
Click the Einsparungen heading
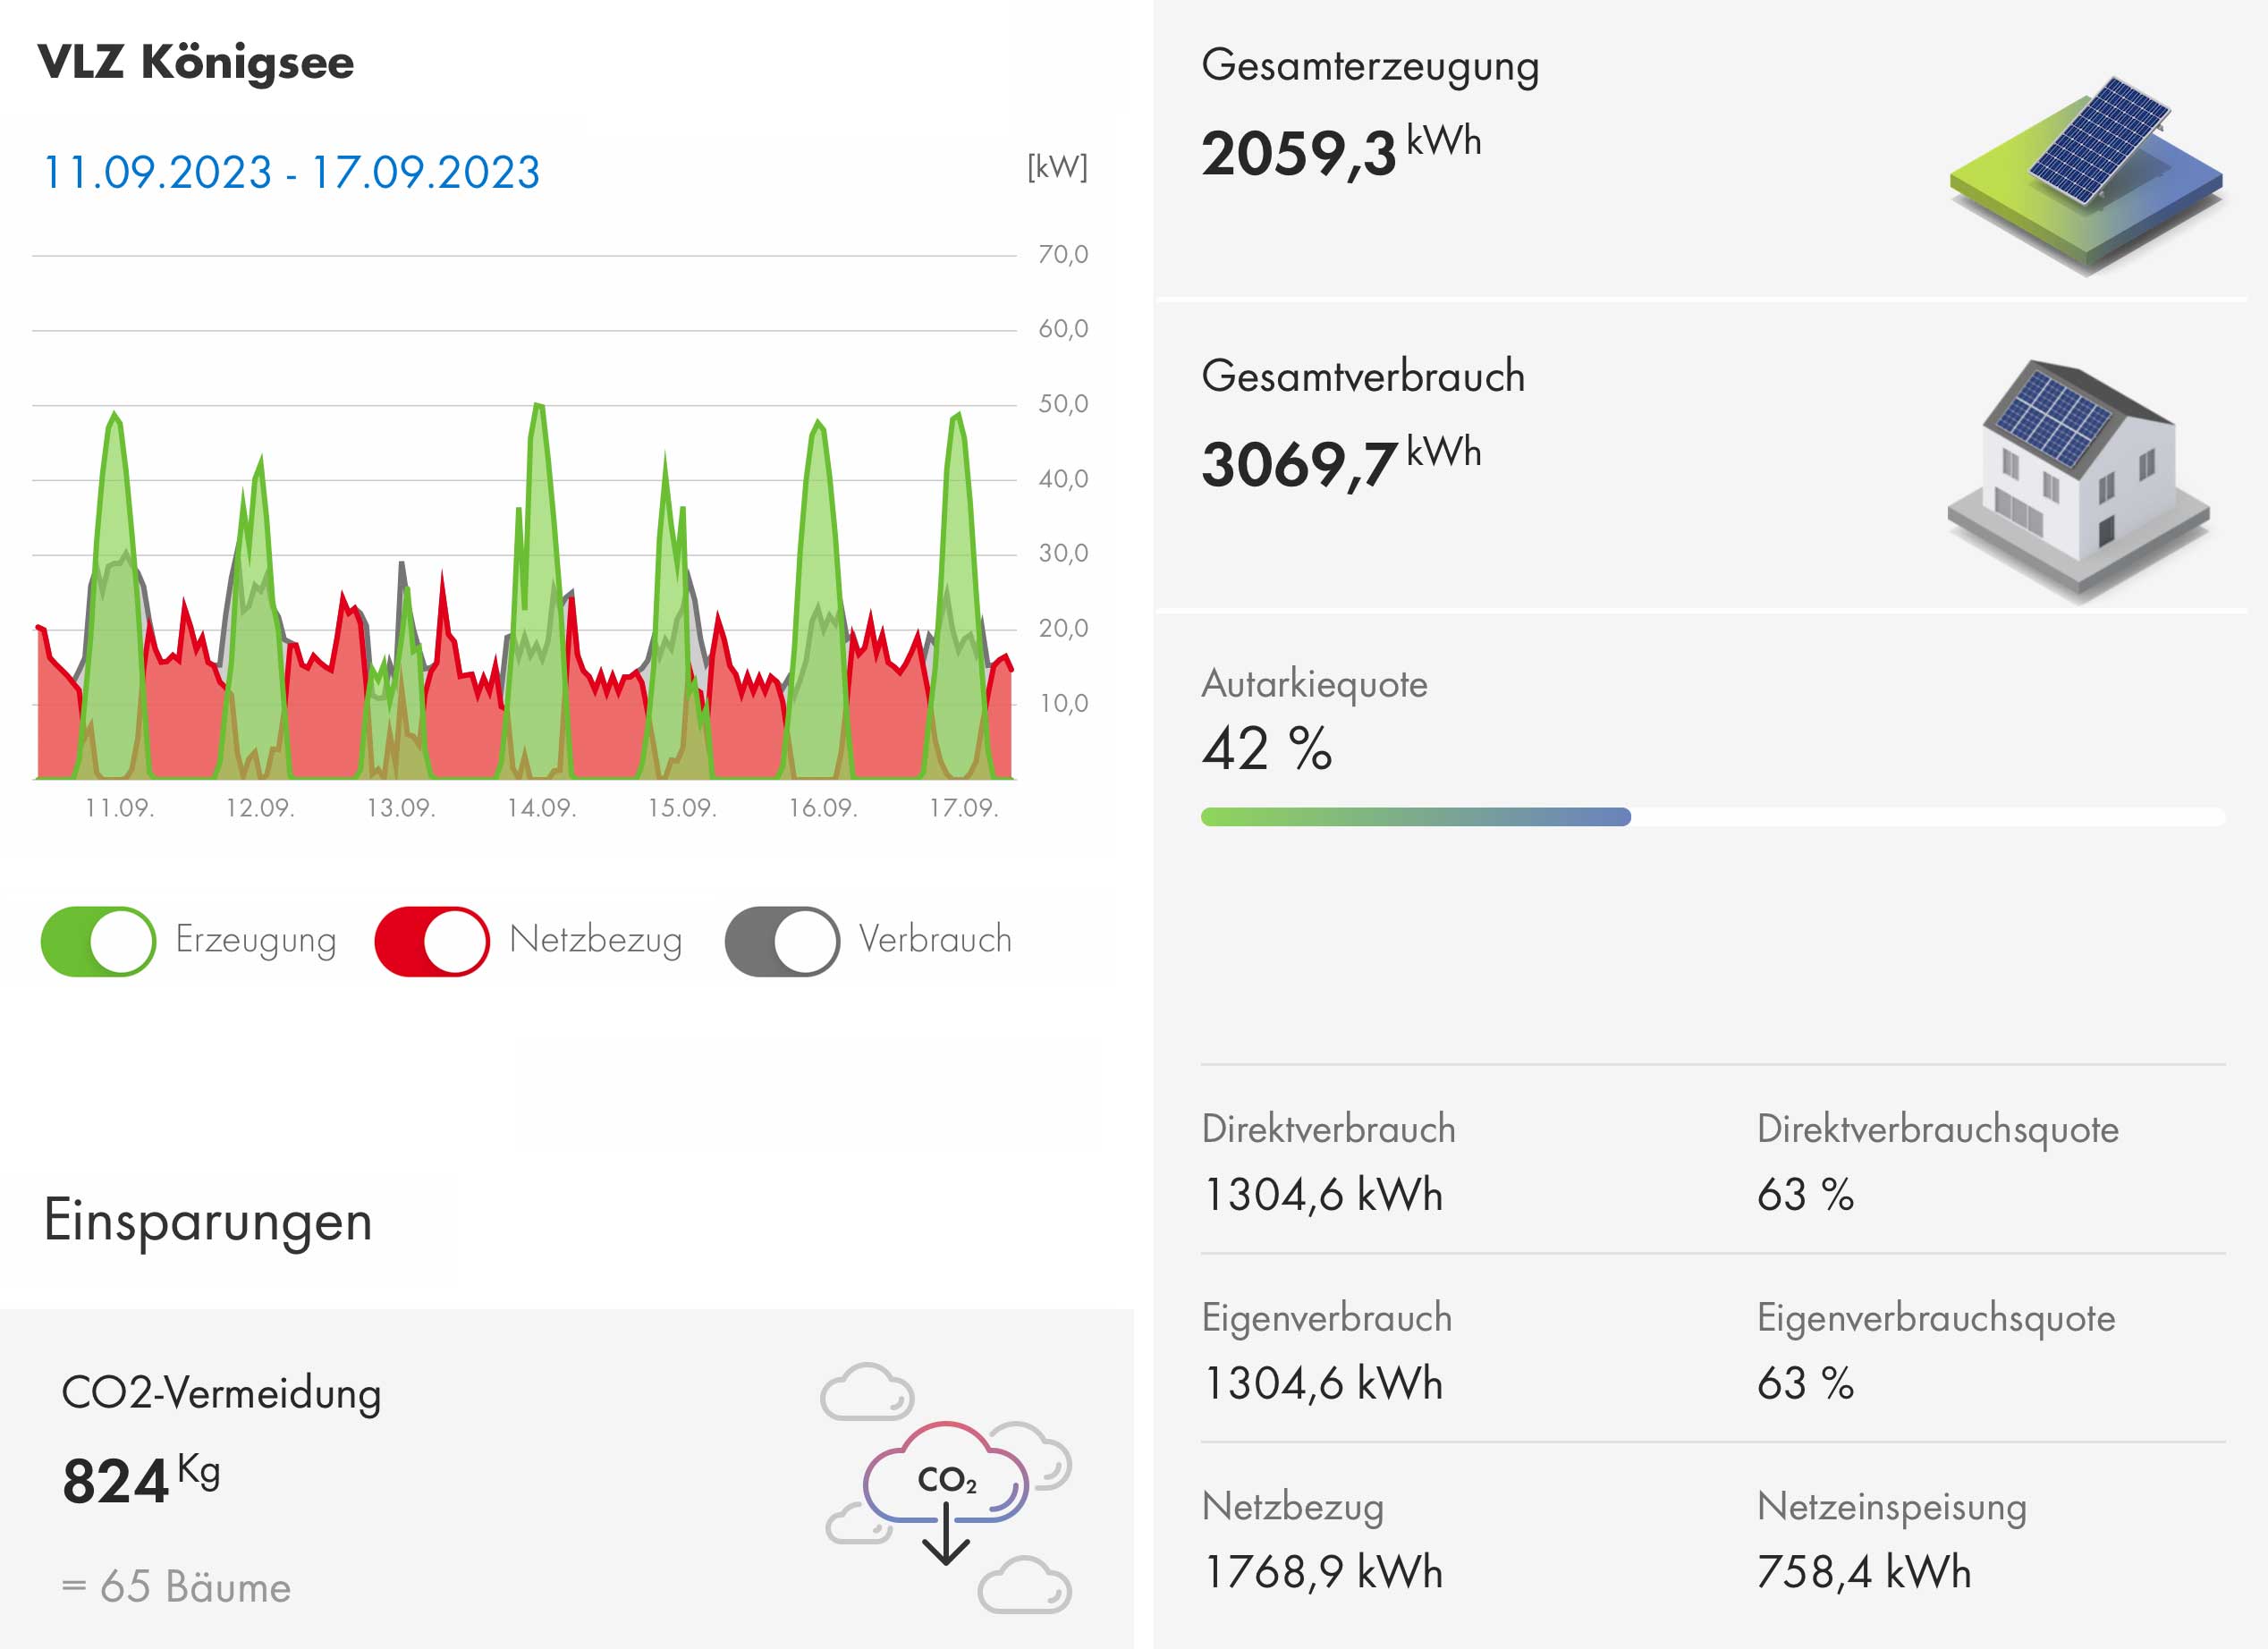click(208, 1221)
